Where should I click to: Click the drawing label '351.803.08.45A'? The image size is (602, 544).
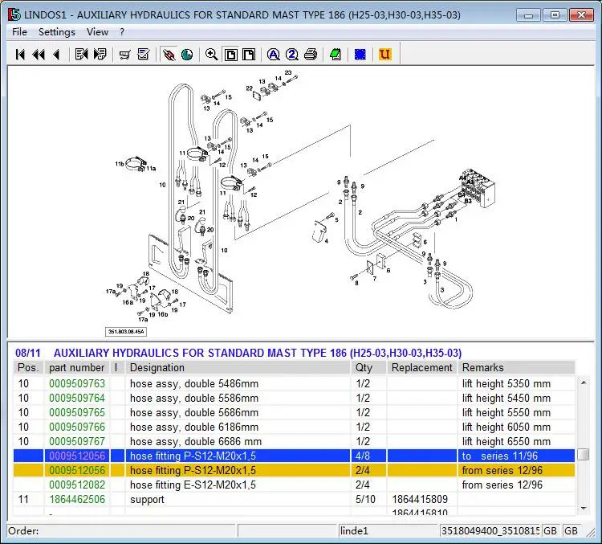(x=126, y=332)
